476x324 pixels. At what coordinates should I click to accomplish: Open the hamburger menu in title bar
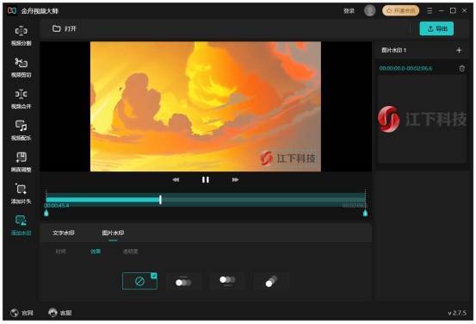point(430,10)
